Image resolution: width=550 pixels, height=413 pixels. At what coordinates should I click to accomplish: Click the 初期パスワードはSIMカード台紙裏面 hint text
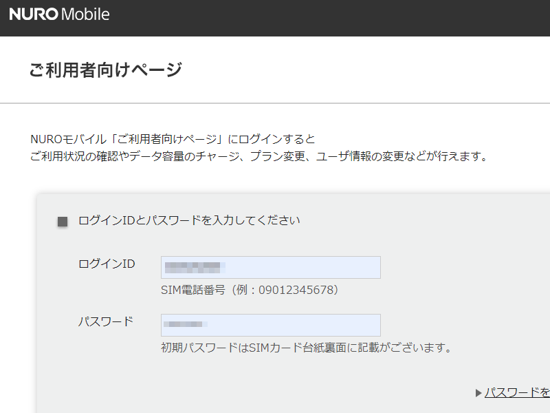(x=306, y=348)
